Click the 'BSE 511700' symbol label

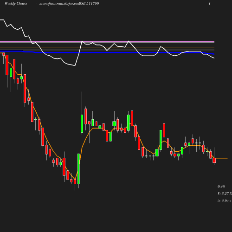tap(89, 3)
